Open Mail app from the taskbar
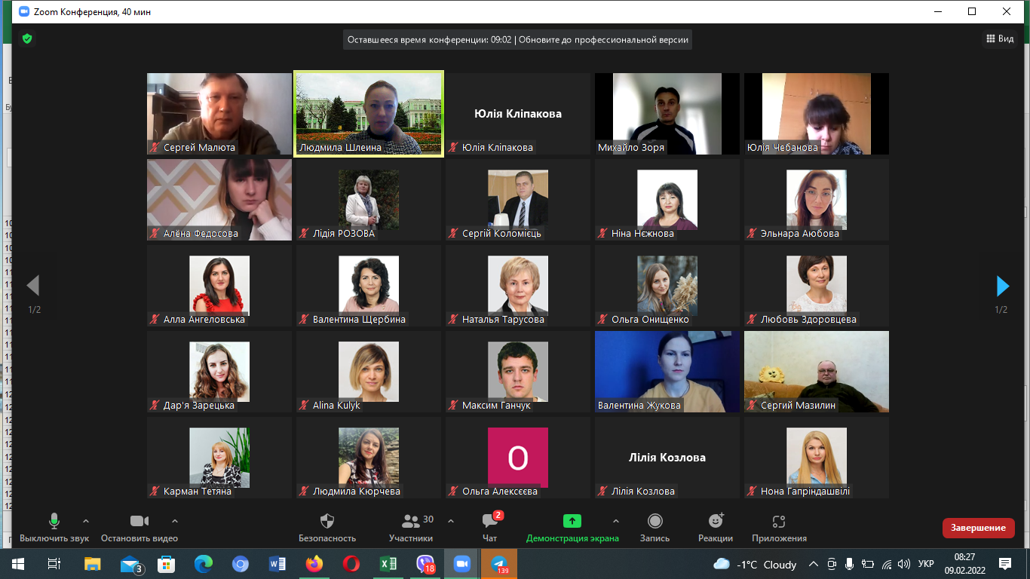Image resolution: width=1030 pixels, height=579 pixels. (x=130, y=564)
